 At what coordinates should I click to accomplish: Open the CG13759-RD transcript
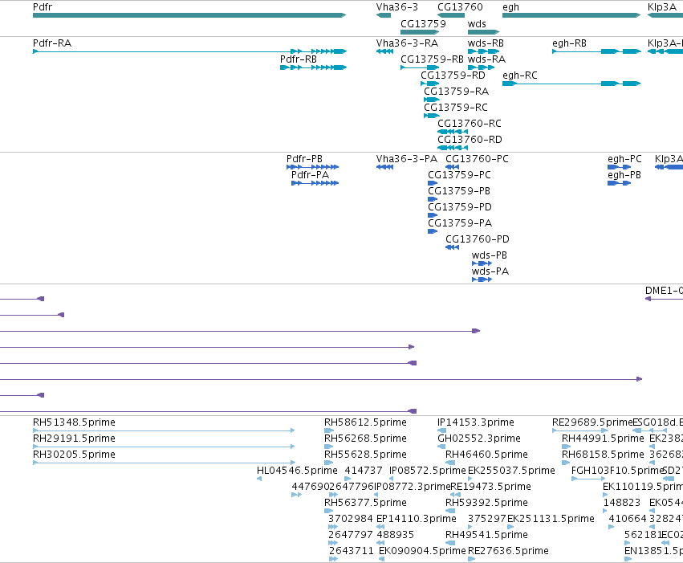pos(430,84)
